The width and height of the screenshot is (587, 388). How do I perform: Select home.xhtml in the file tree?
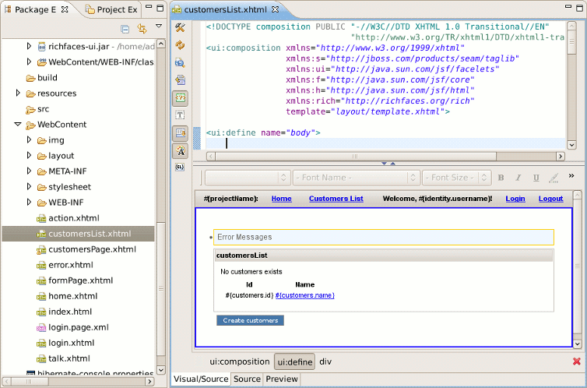[72, 296]
